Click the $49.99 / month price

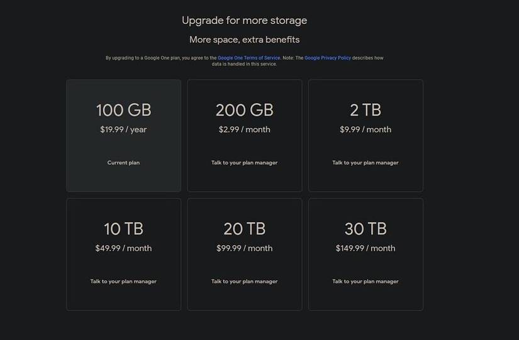click(x=123, y=248)
